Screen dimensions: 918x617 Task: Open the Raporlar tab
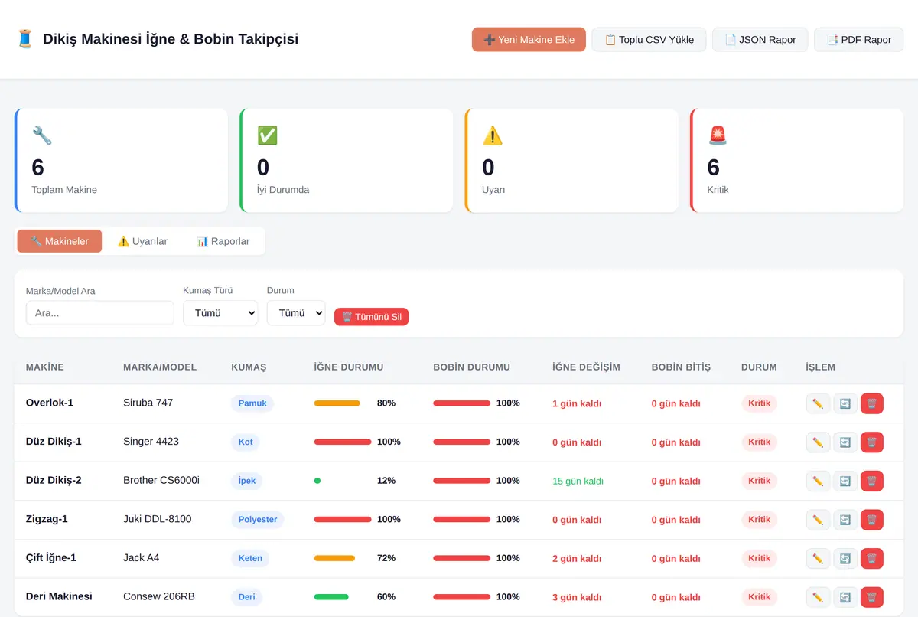coord(223,241)
